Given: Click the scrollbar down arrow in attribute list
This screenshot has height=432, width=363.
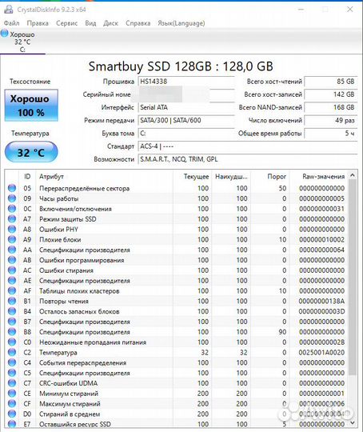Looking at the screenshot, I should (x=353, y=422).
